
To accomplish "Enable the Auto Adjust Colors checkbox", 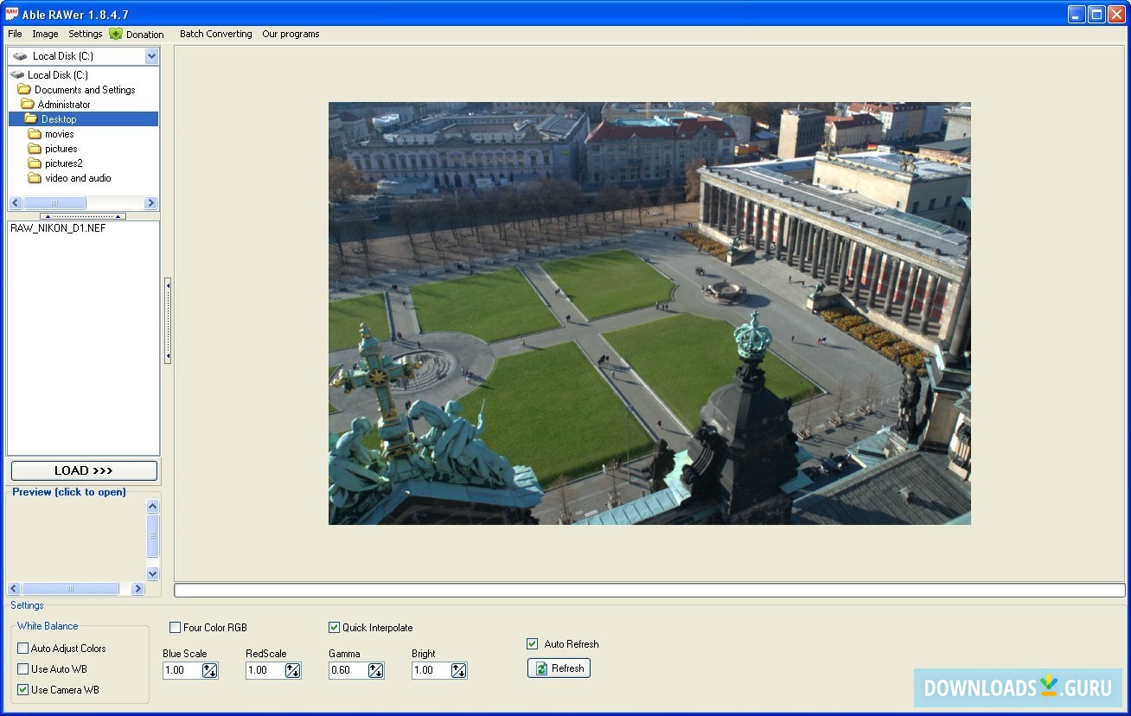I will (x=23, y=649).
